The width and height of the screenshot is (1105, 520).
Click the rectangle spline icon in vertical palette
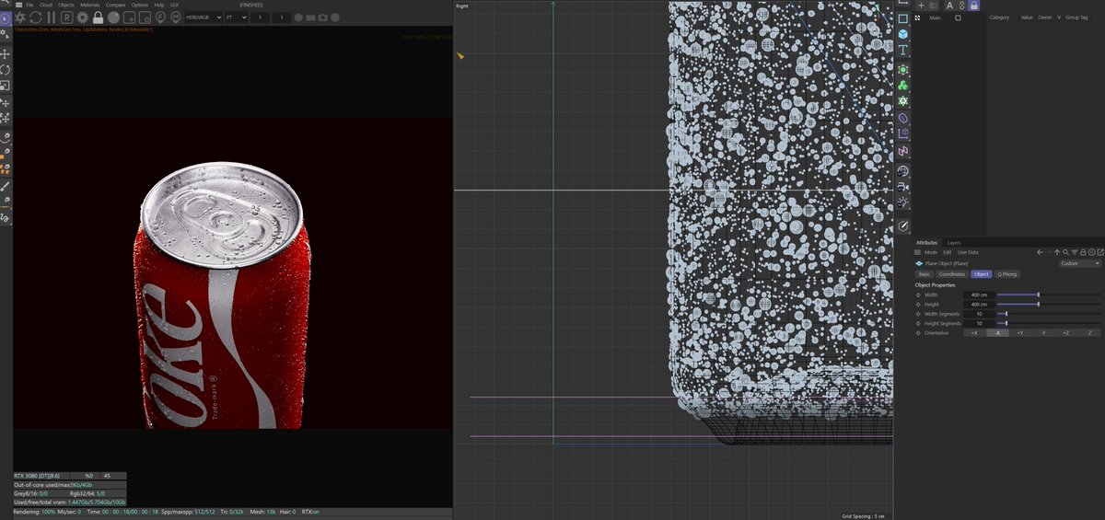[903, 18]
